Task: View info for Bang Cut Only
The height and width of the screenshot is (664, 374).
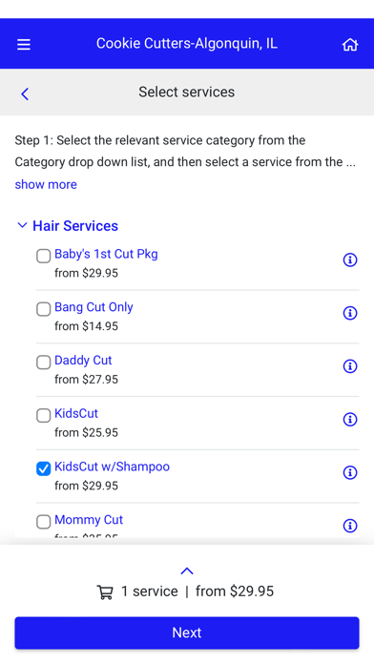Action: (350, 313)
